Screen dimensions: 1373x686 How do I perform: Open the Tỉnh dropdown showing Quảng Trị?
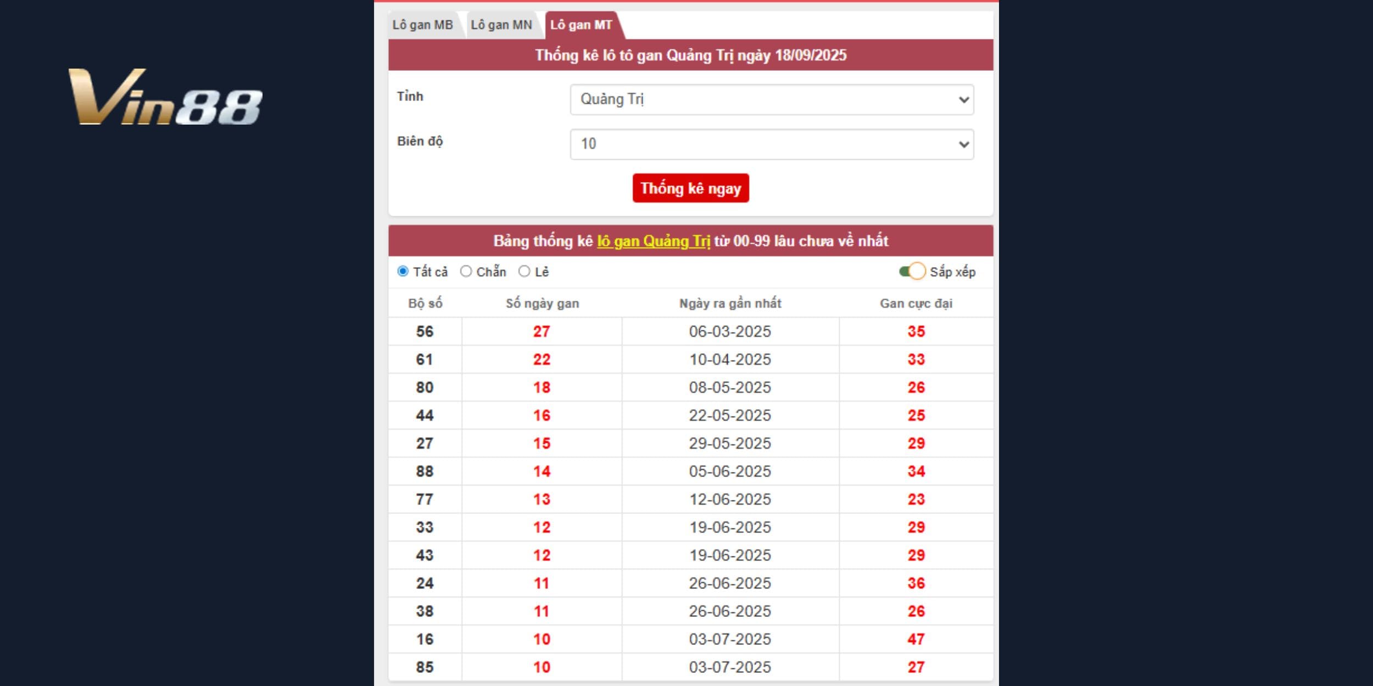772,100
